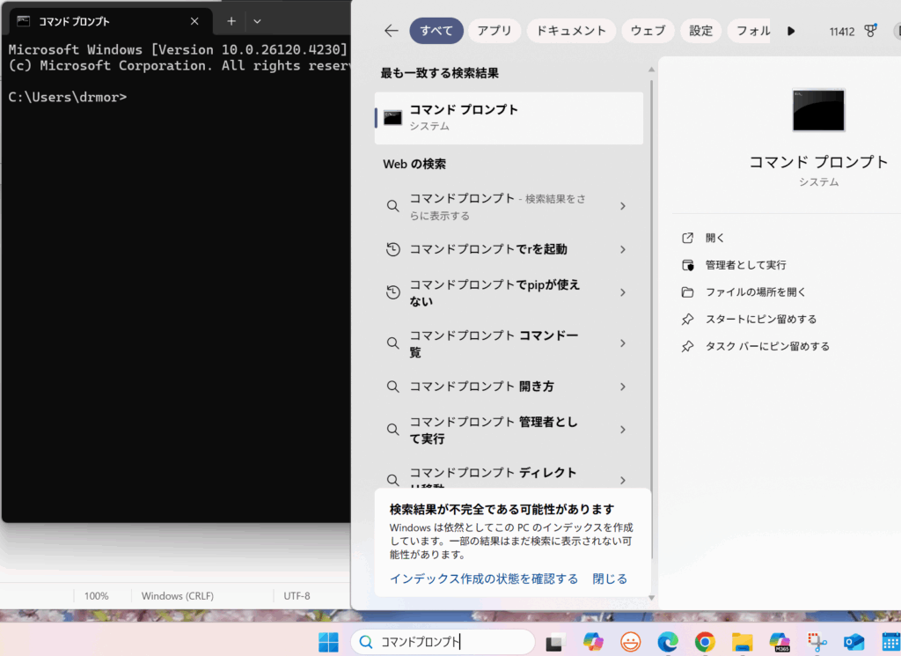Screen dimensions: 901x656
Task: Click search icon beside コマンドプロンプト 開き方
Action: pos(393,387)
